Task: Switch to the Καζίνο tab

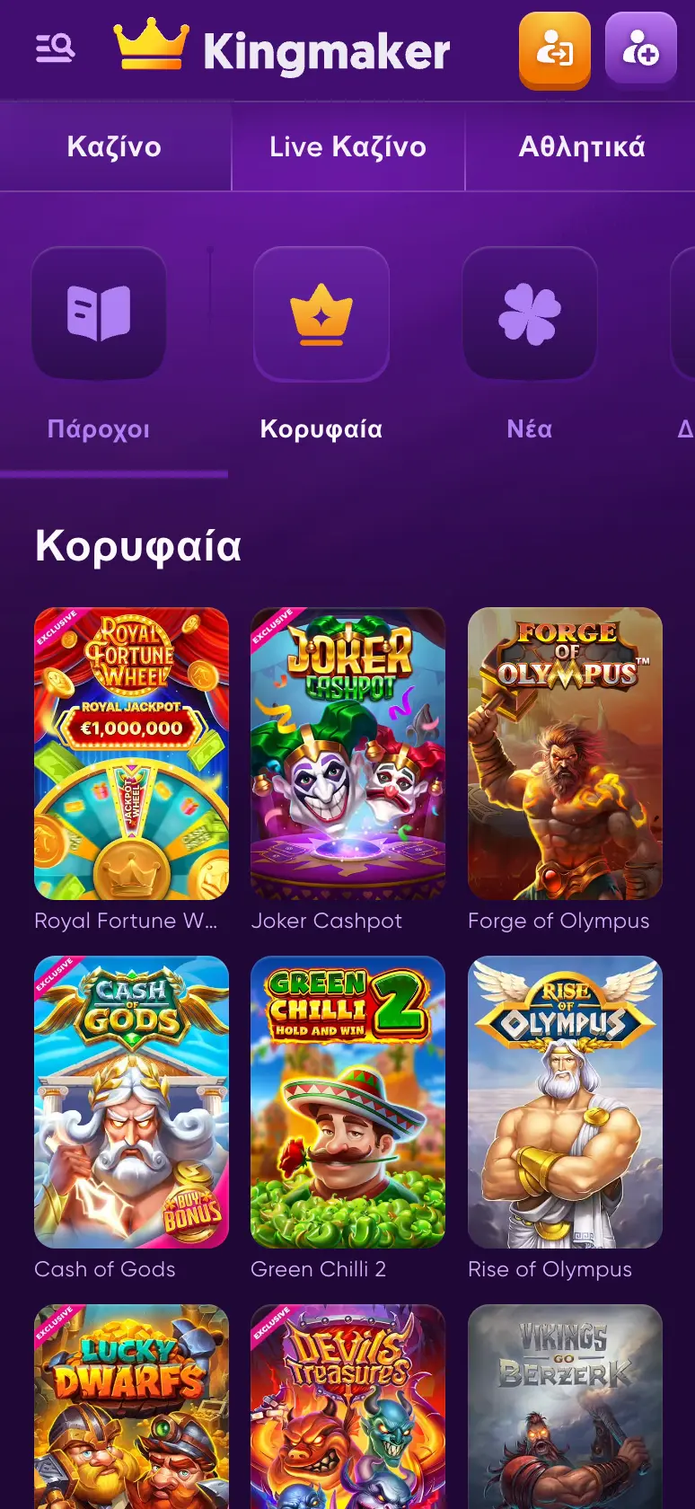Action: coord(115,146)
